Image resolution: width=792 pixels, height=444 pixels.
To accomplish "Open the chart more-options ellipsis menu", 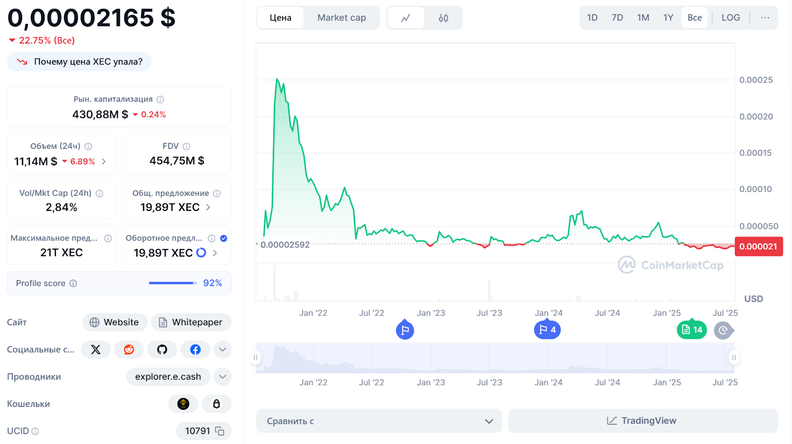I will click(765, 18).
